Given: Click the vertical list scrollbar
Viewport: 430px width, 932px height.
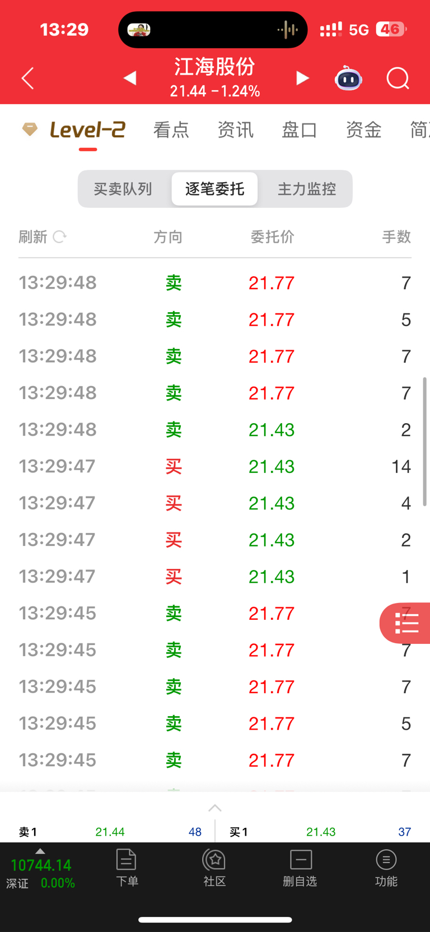Looking at the screenshot, I should tap(425, 442).
